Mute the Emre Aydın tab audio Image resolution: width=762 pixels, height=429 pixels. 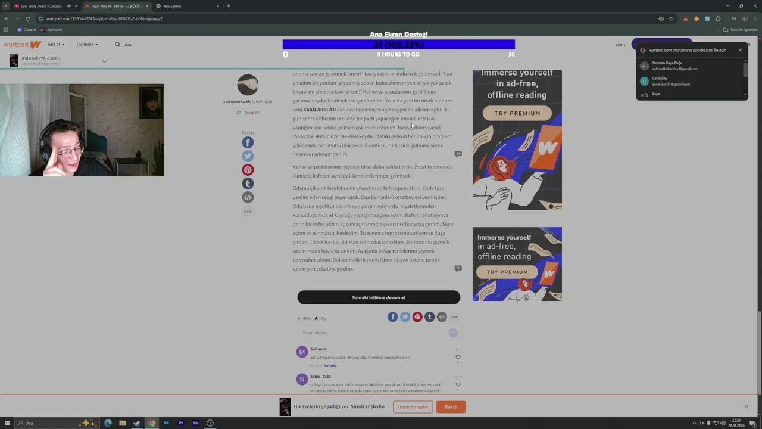(x=68, y=6)
